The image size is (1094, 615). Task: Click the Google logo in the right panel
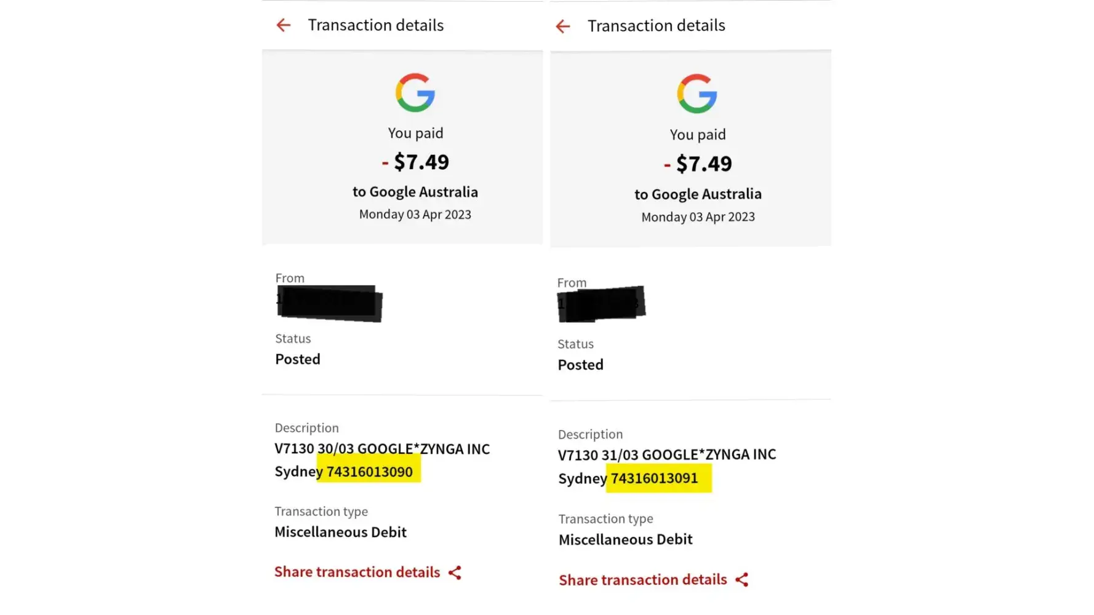[697, 94]
